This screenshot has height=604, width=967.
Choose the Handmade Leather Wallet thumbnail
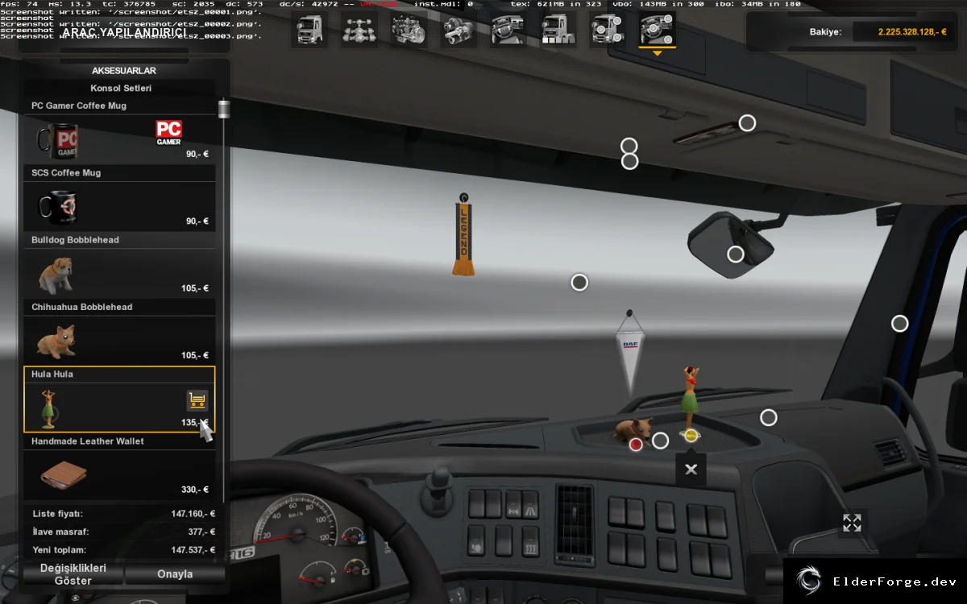click(62, 475)
